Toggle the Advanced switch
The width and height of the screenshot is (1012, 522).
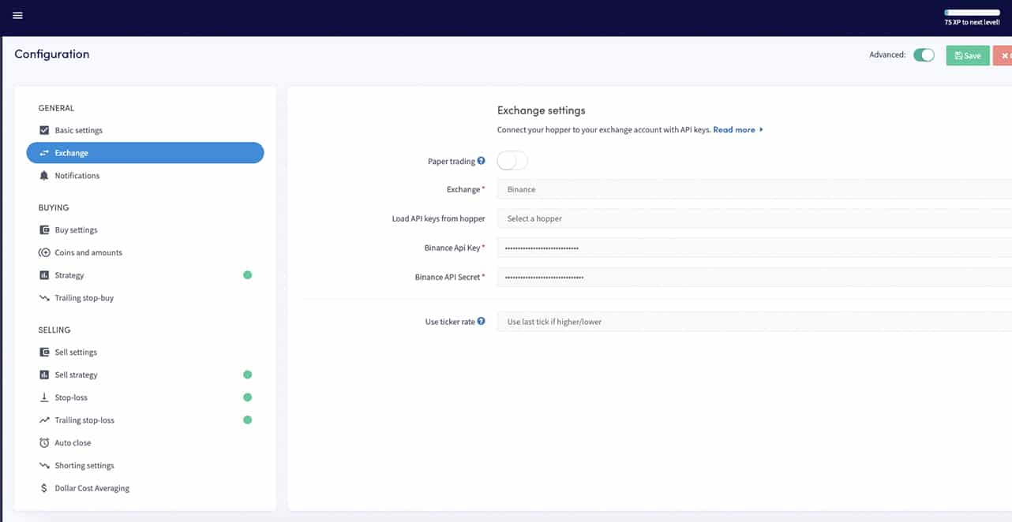(x=924, y=55)
